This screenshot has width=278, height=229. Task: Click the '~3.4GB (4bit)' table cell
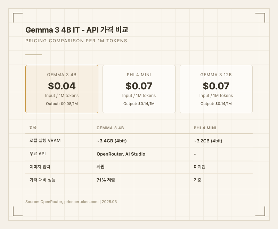tap(111, 141)
